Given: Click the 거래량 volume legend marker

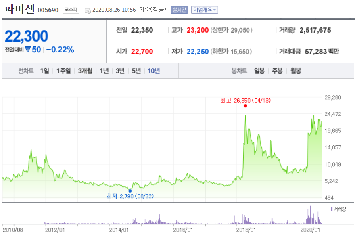Looking at the screenshot, I should point(332,209).
